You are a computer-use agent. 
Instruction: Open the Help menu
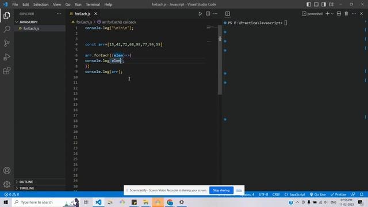108,5
